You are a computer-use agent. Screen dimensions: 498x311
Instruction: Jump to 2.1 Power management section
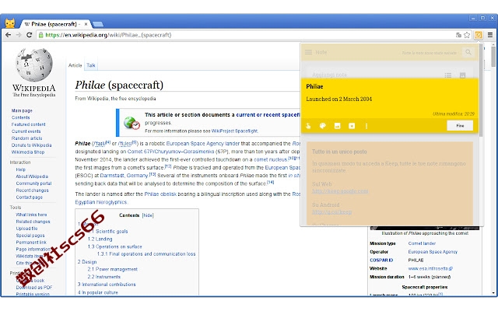(112, 269)
